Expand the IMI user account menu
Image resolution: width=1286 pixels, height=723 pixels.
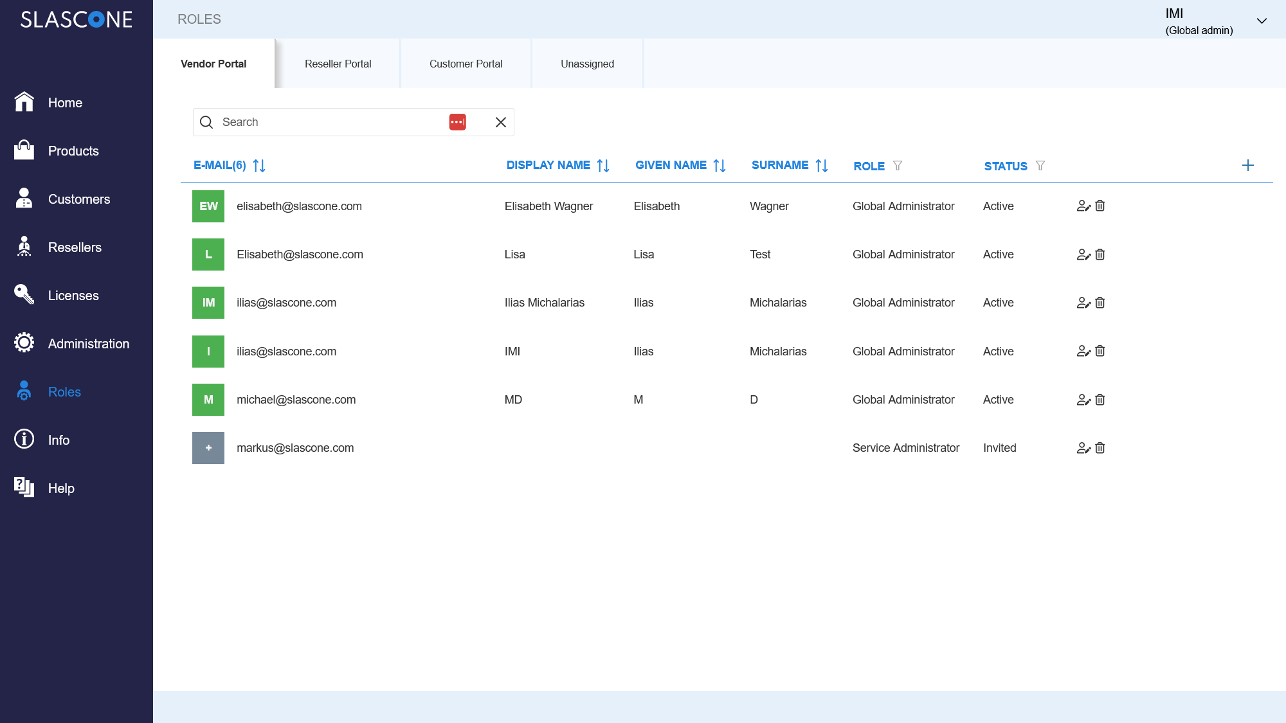tap(1262, 21)
